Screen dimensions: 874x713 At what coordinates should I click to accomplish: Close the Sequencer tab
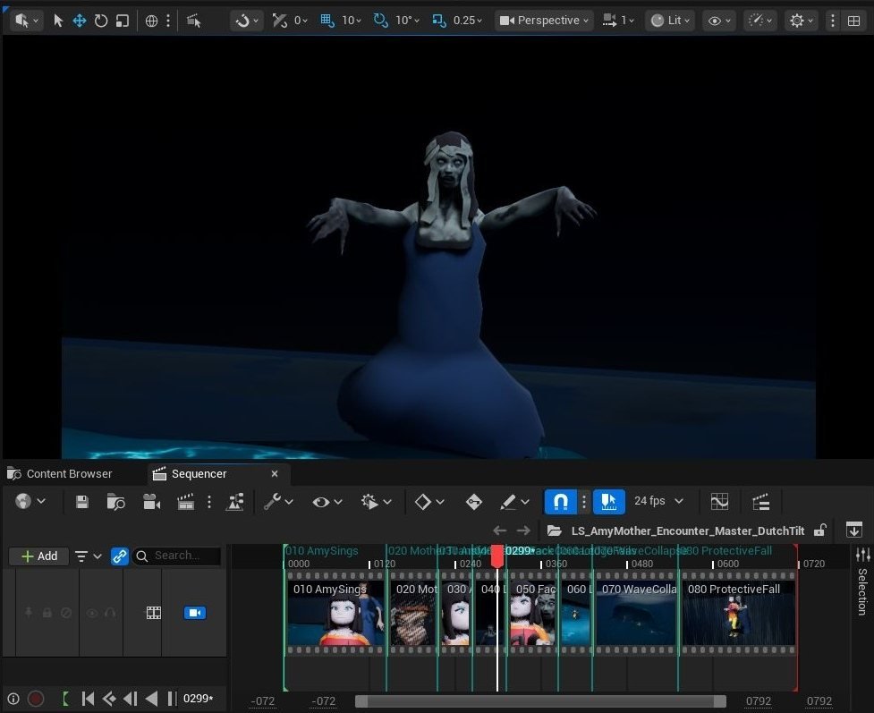point(275,474)
